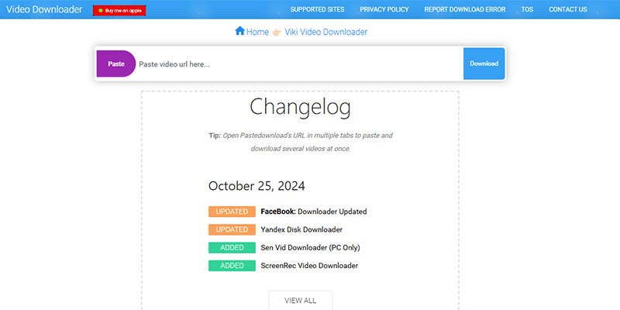
Task: Click the blue Download button
Action: click(x=484, y=64)
